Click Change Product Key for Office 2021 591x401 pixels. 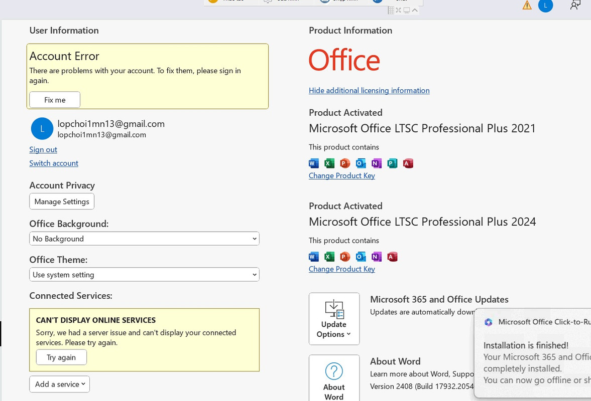342,175
